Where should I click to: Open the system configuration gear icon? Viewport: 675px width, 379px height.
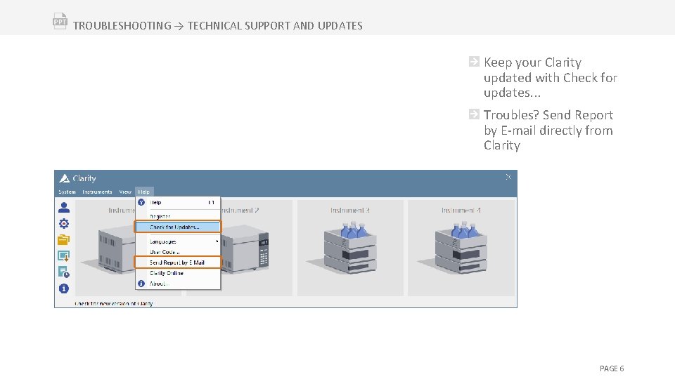(x=64, y=223)
